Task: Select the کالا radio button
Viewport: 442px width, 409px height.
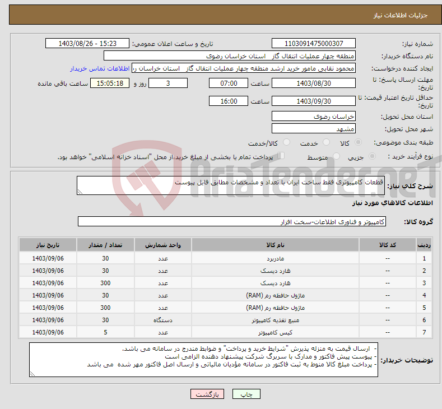Action: (358, 143)
